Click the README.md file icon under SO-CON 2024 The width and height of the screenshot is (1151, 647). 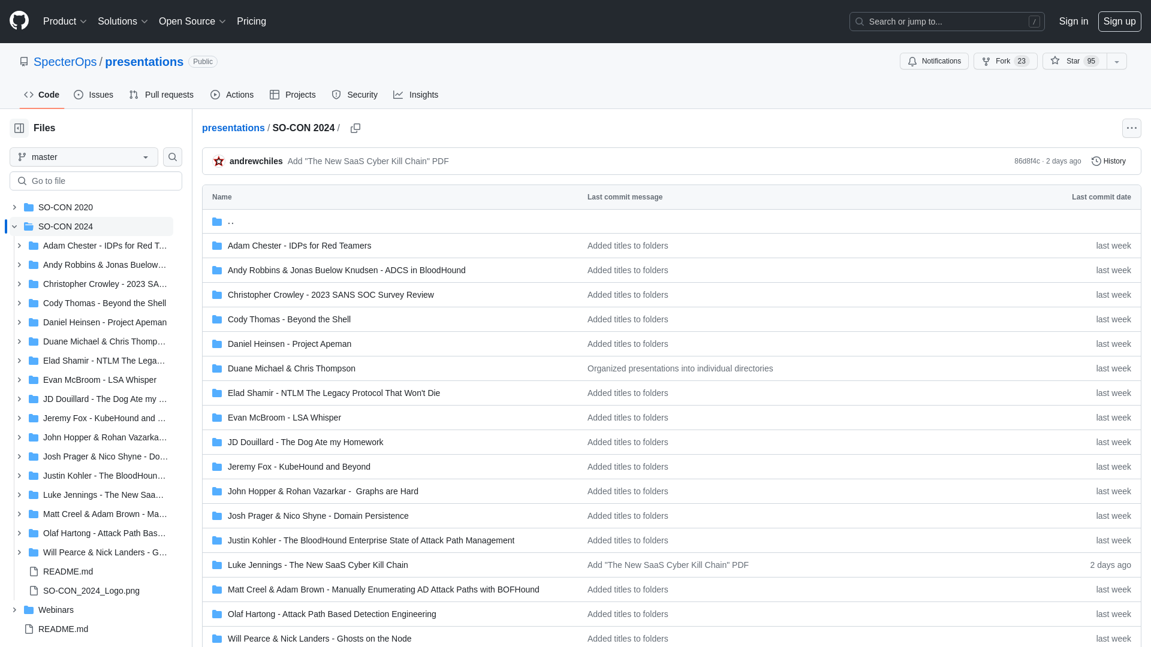(34, 572)
